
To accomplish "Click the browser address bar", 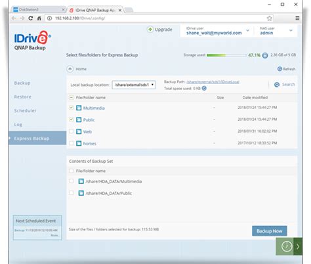I will pyautogui.click(x=159, y=18).
